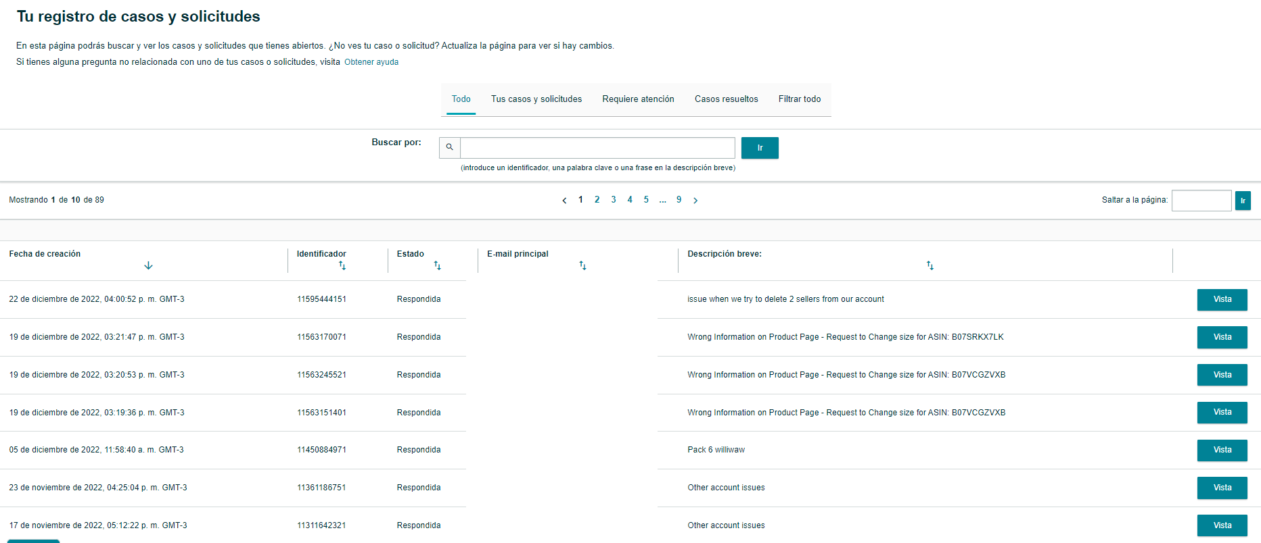Click the search magnifier icon

pos(450,147)
